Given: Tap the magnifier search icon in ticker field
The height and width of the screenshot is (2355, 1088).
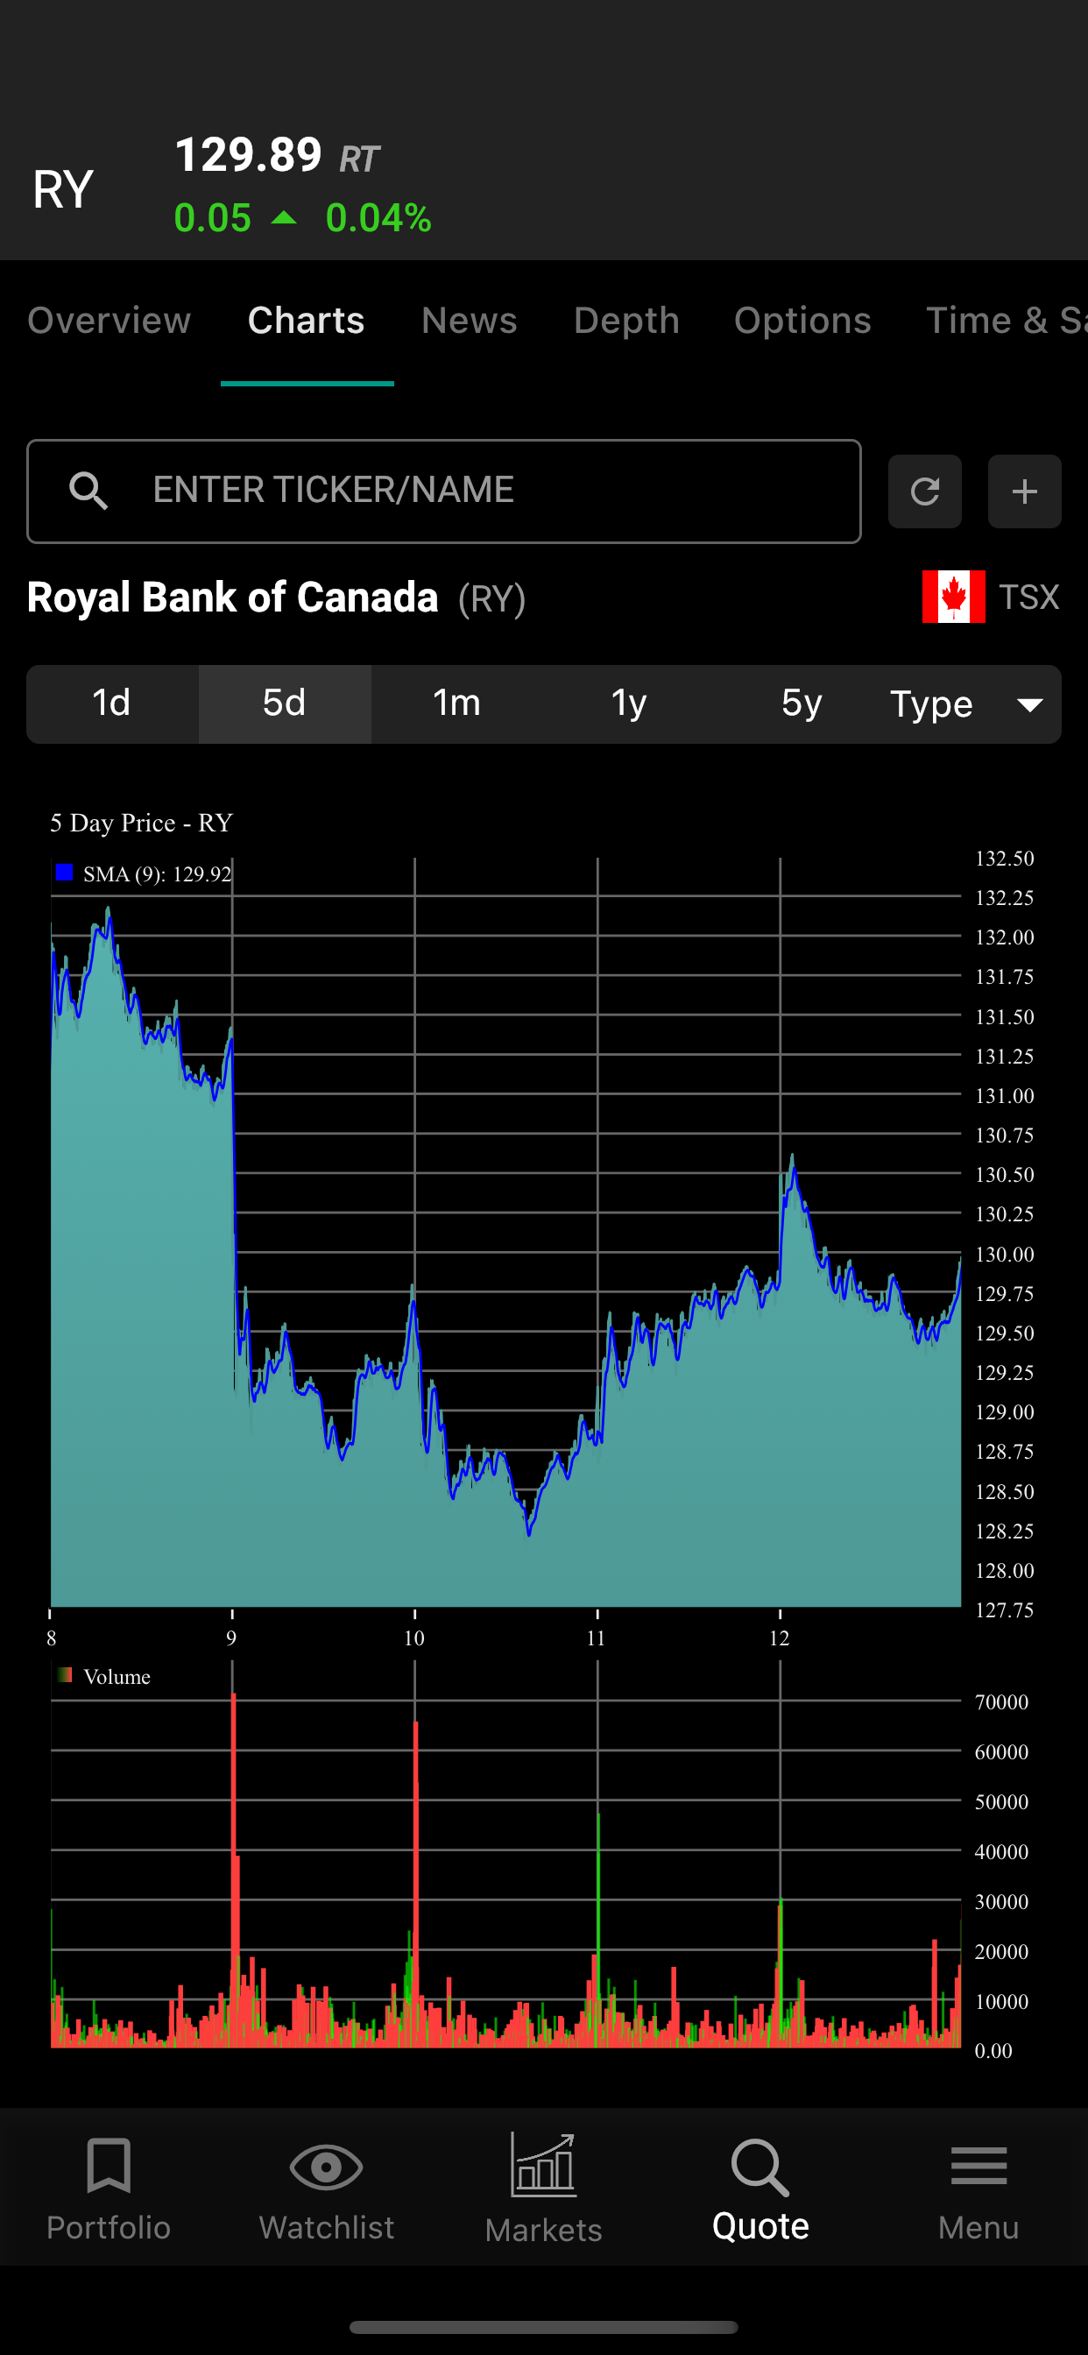Looking at the screenshot, I should [88, 491].
